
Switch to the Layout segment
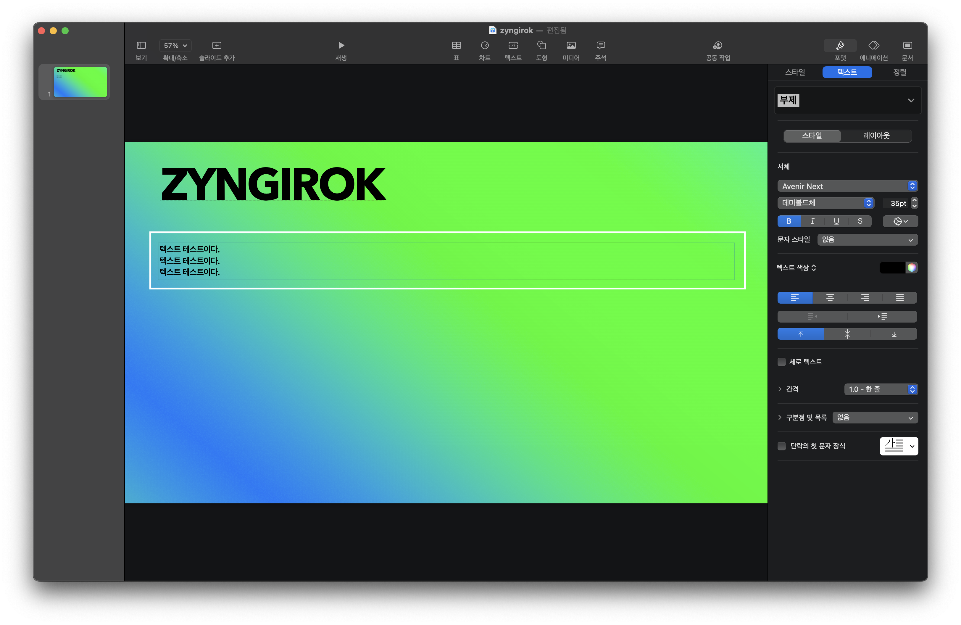876,136
